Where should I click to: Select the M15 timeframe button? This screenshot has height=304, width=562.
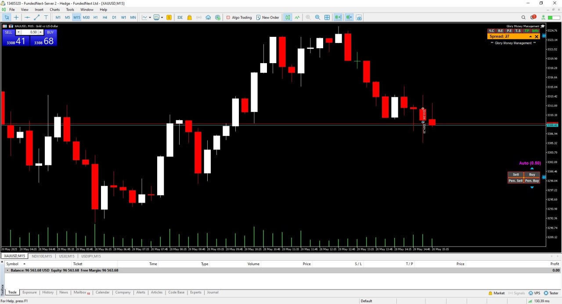[x=77, y=18]
